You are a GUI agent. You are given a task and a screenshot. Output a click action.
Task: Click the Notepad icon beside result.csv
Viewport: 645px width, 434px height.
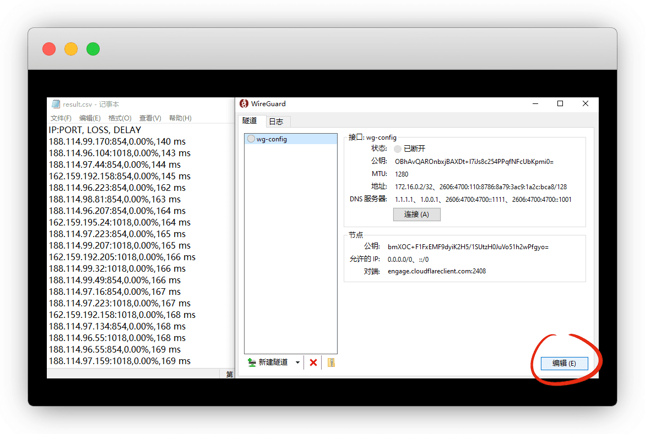coord(55,104)
